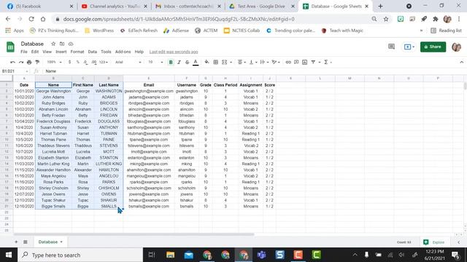This screenshot has height=262, width=467.
Task: Open merge cells dropdown arrow
Action: click(231, 63)
